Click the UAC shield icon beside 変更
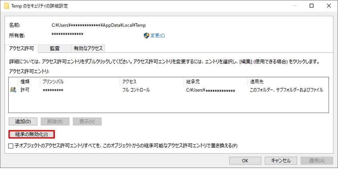 [x=146, y=36]
